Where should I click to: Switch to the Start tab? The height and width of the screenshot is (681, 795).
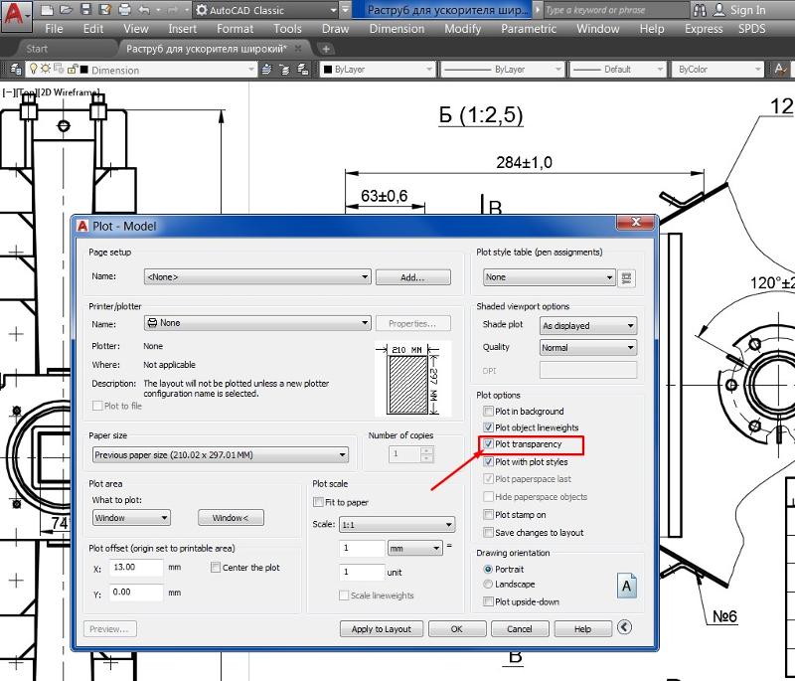[x=37, y=49]
